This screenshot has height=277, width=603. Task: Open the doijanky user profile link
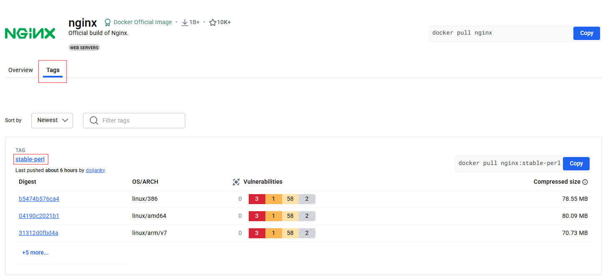95,170
